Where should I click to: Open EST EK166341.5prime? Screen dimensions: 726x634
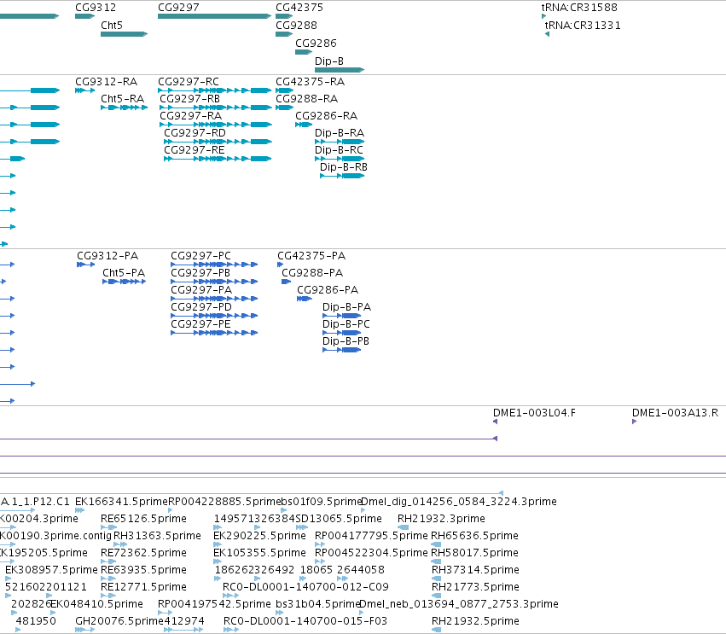tap(121, 502)
